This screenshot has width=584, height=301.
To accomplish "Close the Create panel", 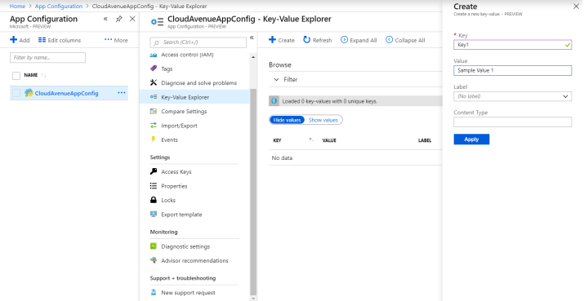I will (x=576, y=7).
